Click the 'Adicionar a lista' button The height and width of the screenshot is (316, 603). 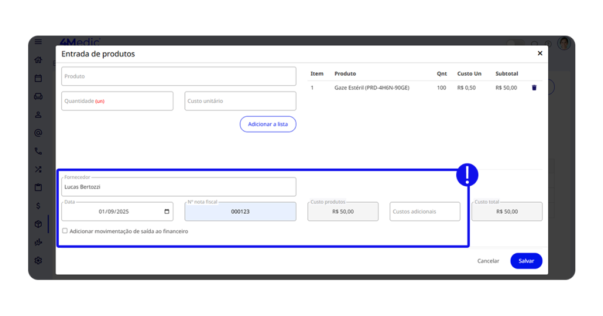coord(267,124)
